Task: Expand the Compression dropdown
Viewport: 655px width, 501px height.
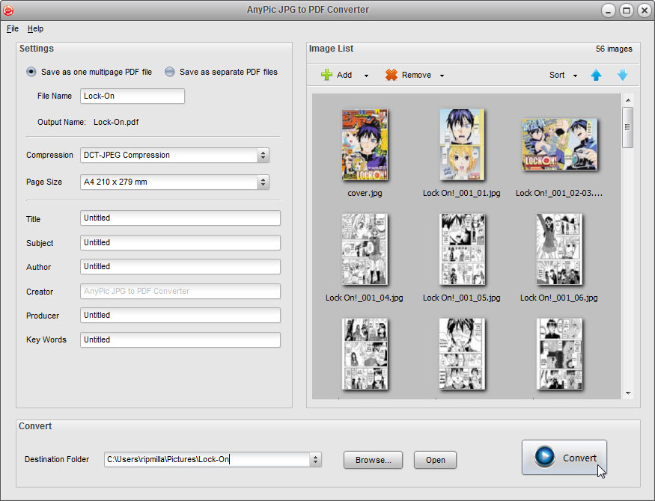Action: click(263, 156)
